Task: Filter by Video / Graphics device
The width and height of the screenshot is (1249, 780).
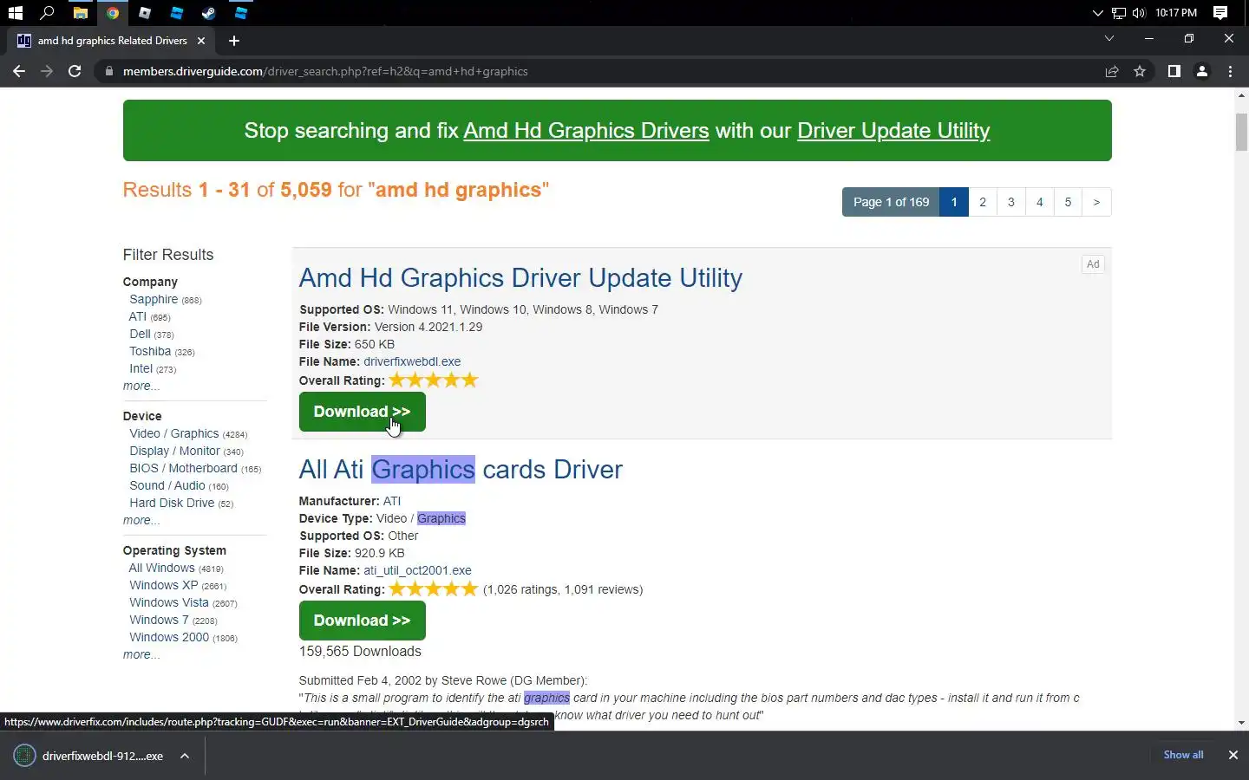Action: [x=173, y=433]
